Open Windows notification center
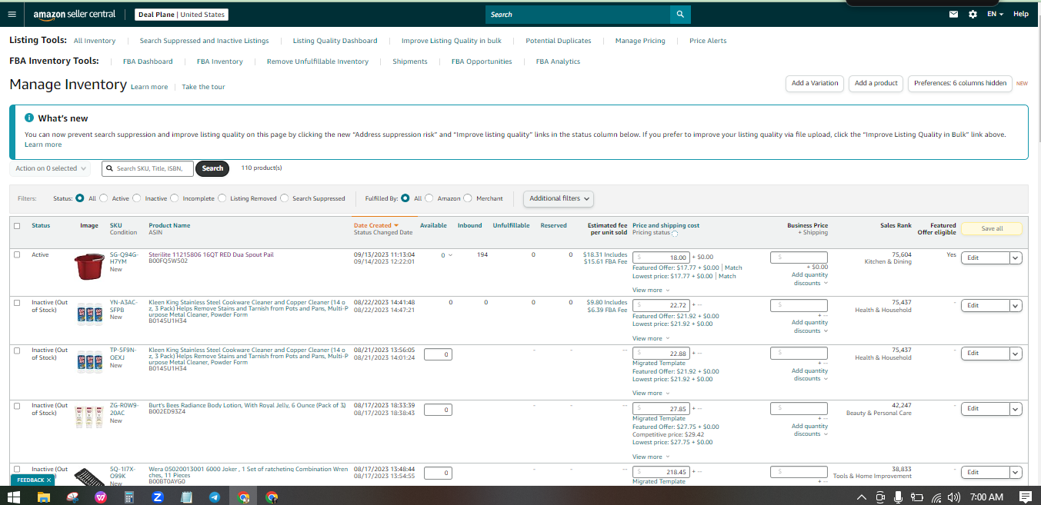The image size is (1041, 505). [x=1025, y=497]
